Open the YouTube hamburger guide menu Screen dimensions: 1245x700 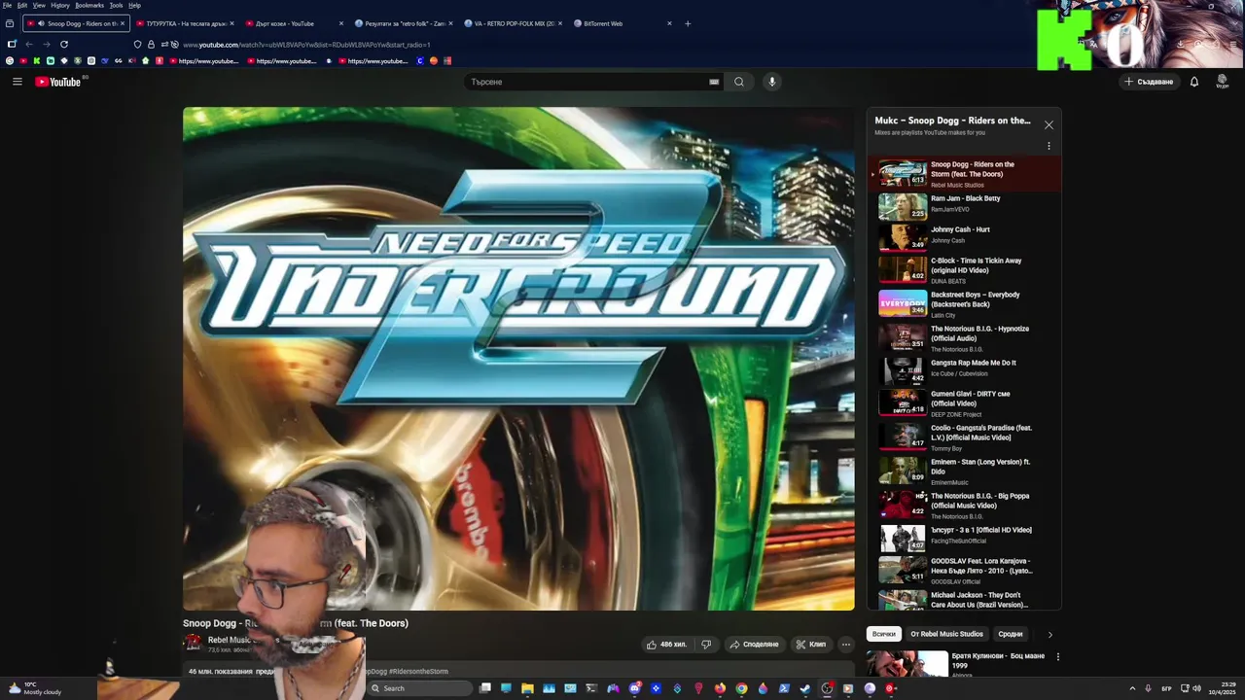point(17,82)
